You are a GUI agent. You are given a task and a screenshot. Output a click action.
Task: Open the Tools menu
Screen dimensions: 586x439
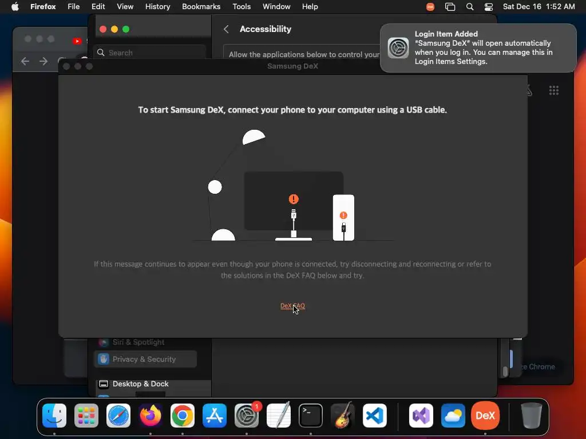coord(241,6)
